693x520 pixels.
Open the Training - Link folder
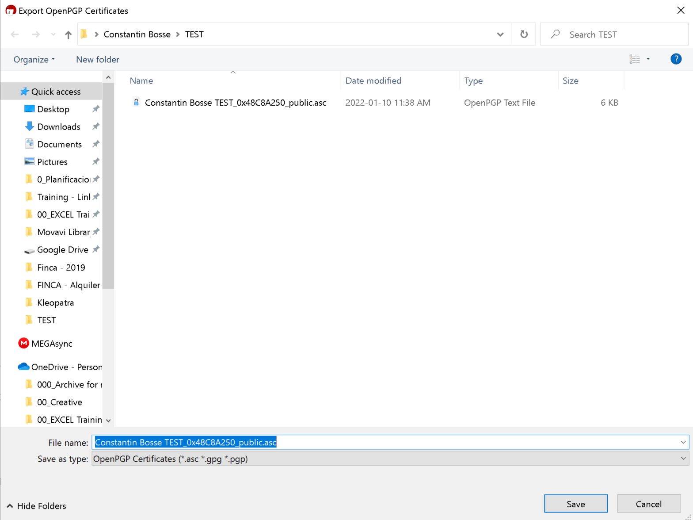pyautogui.click(x=63, y=197)
